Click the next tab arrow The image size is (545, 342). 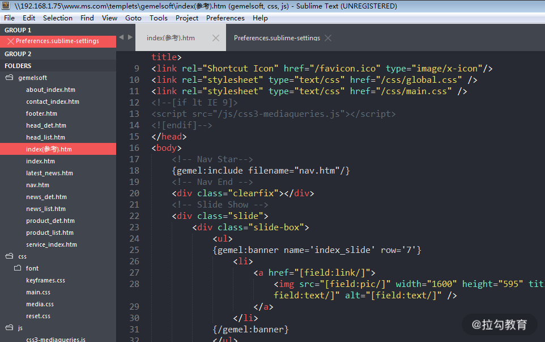click(130, 37)
